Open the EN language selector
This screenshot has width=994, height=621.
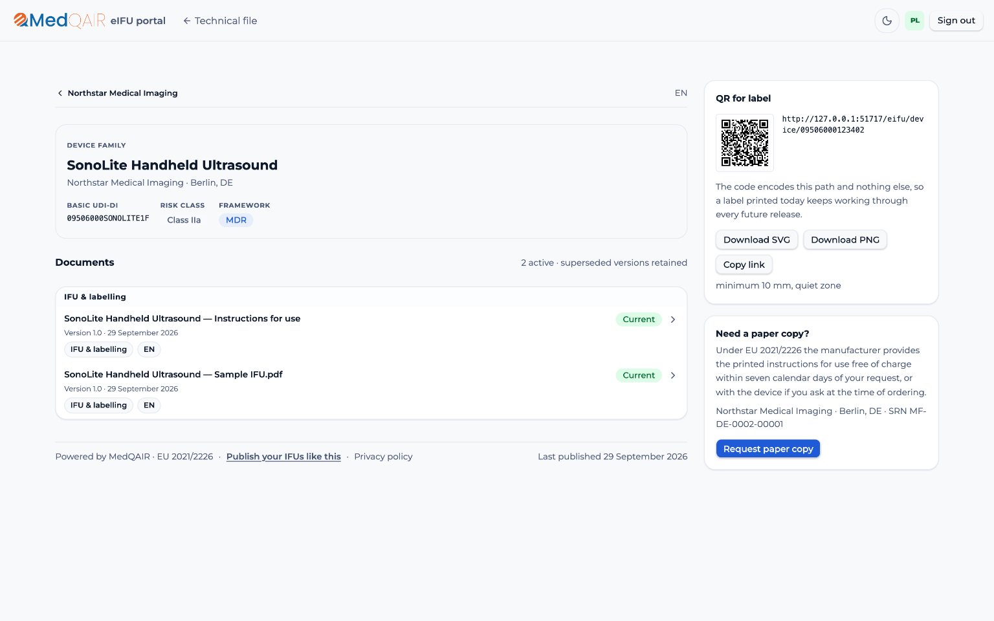681,93
